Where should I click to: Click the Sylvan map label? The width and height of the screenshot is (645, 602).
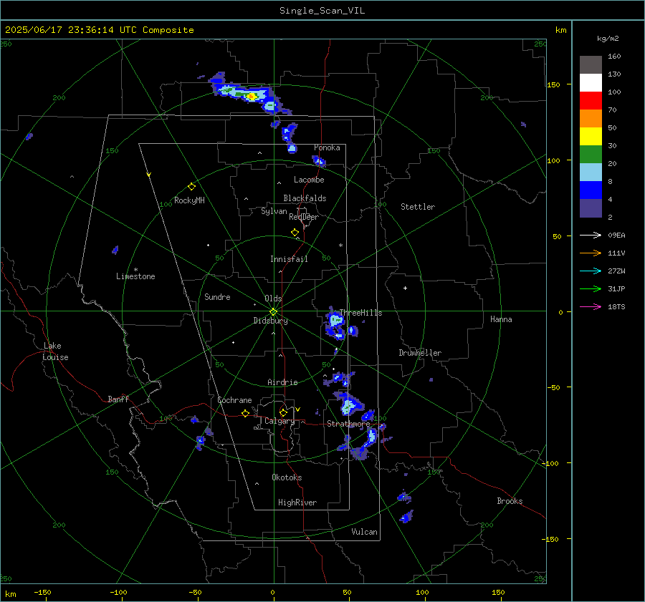(274, 211)
